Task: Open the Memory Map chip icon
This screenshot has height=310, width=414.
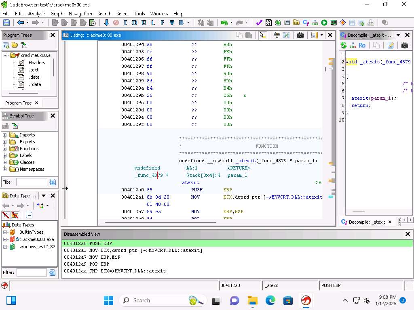Action: tap(334, 23)
